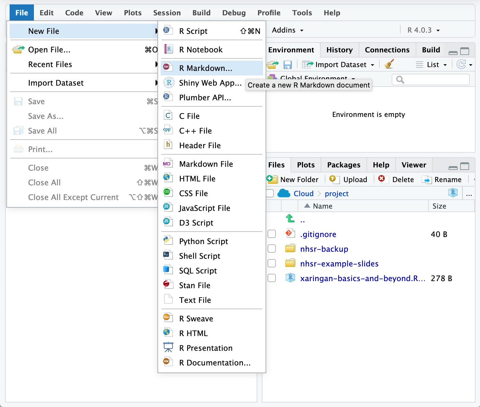Click the Delete button
This screenshot has height=407, width=480.
396,180
